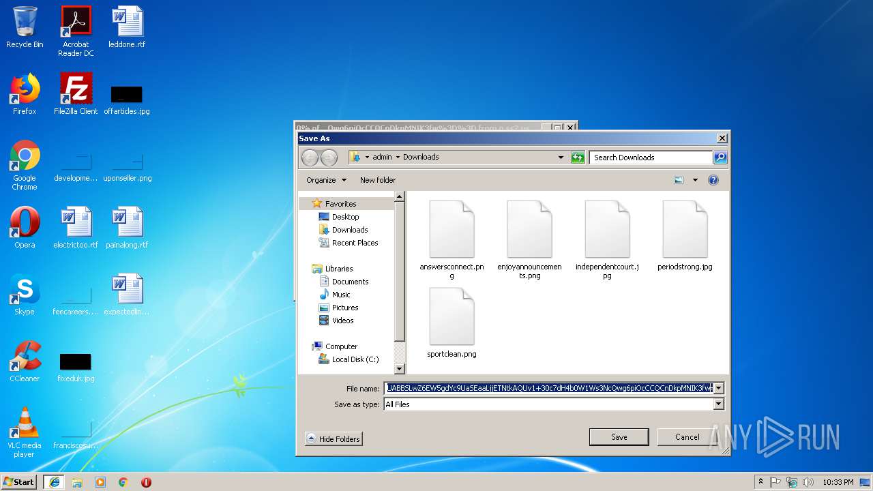Select painalong.rtf desktop file

tap(127, 228)
